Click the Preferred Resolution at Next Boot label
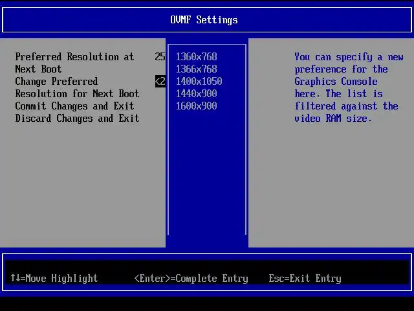Image resolution: width=414 pixels, height=311 pixels. click(74, 63)
